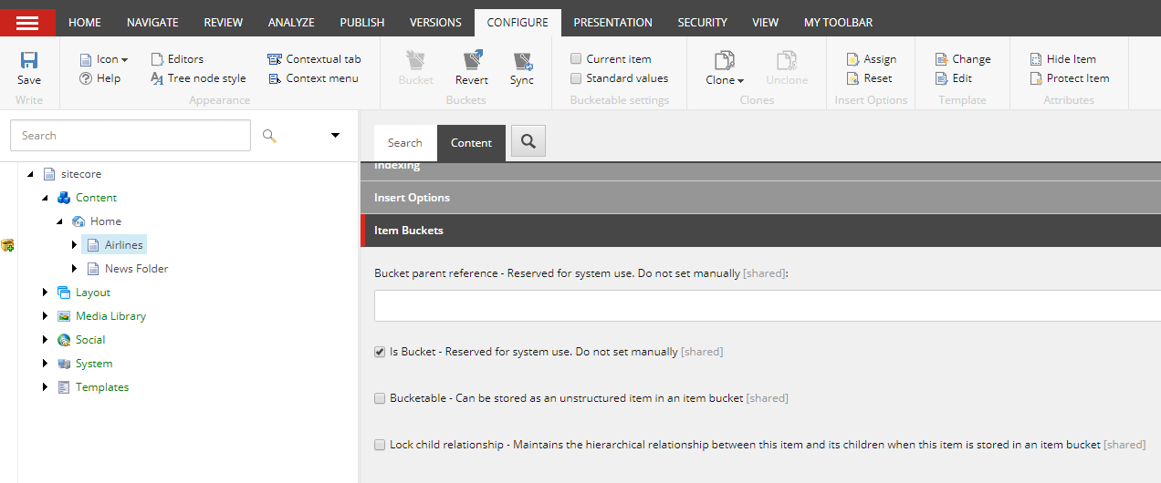
Task: Collapse the Content tree node
Action: click(46, 198)
